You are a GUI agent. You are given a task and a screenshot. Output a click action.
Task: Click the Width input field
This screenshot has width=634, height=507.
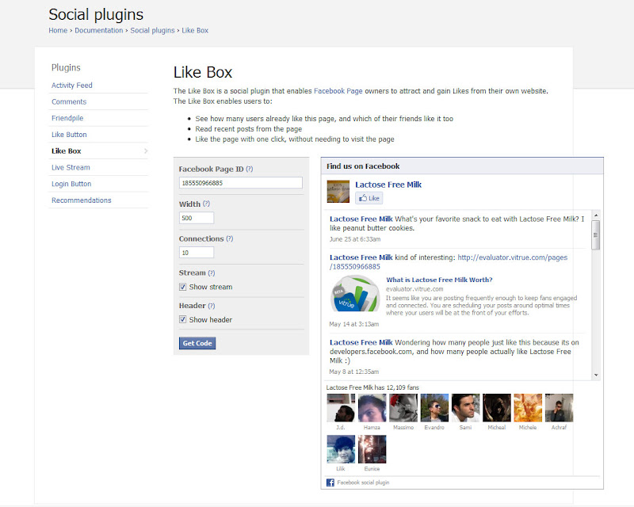coord(197,218)
